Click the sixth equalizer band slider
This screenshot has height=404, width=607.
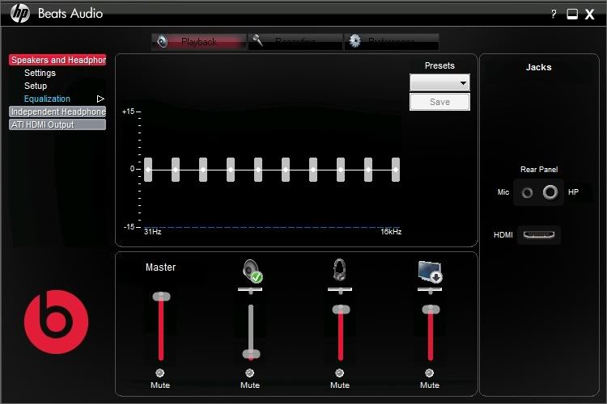point(286,170)
